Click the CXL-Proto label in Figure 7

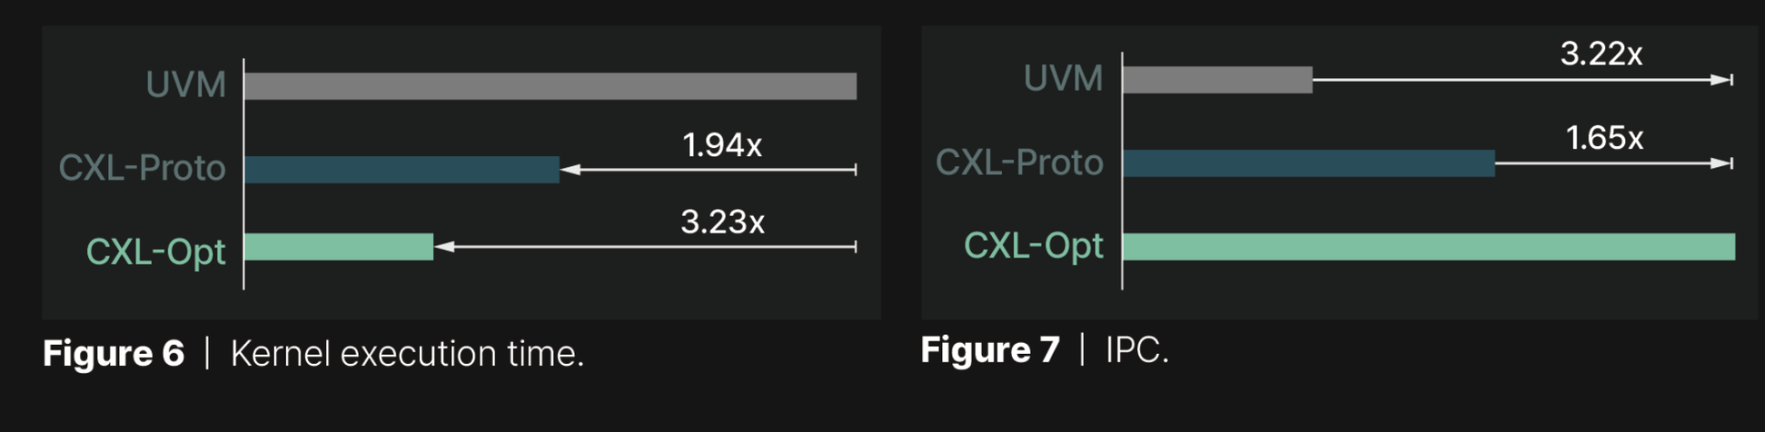(x=1019, y=163)
